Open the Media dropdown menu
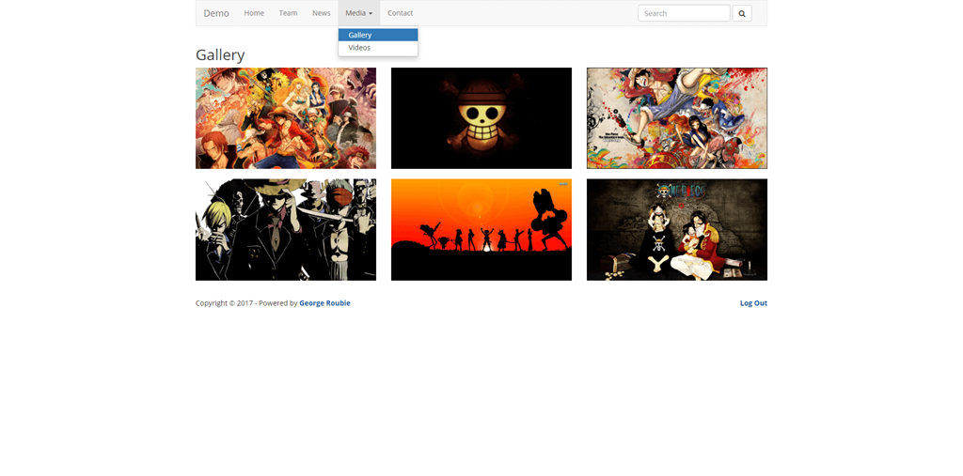 (357, 13)
